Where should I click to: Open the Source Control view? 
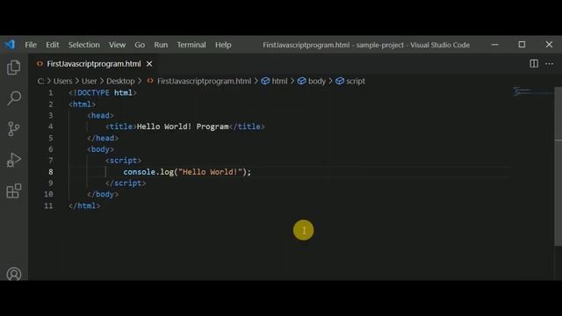click(x=14, y=129)
